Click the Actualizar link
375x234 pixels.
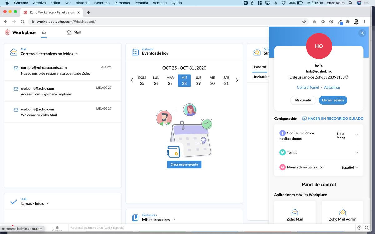pyautogui.click(x=332, y=87)
